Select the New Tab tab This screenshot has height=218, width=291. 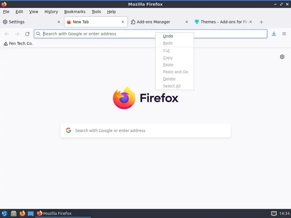point(96,22)
